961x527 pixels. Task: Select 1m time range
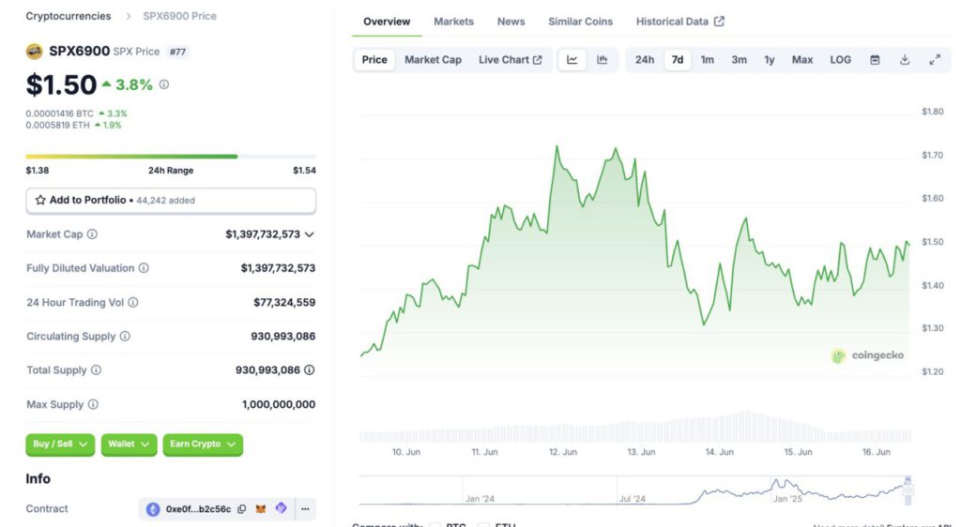coord(708,60)
